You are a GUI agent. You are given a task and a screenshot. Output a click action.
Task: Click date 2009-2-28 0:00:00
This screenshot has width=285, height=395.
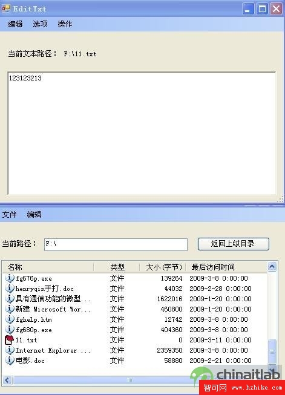tap(220, 289)
